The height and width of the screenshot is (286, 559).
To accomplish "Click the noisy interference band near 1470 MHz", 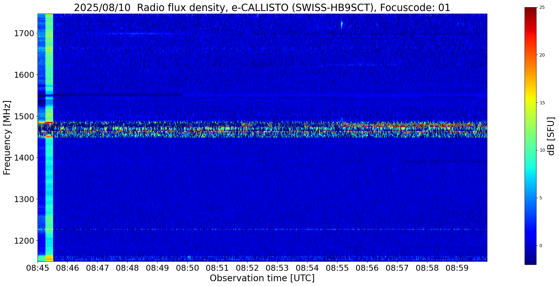I will coord(262,129).
